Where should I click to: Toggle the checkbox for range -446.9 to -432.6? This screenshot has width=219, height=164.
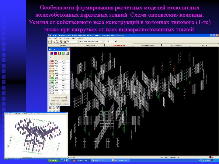[x=50, y=80]
